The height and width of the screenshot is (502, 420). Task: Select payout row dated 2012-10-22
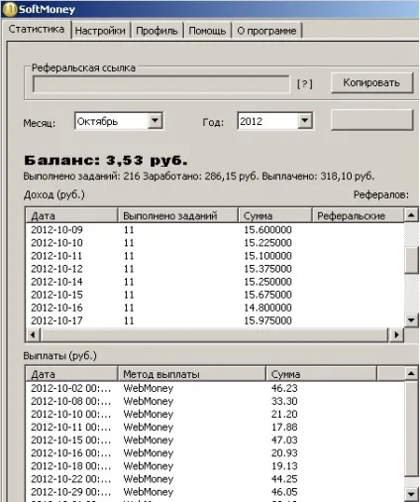(x=215, y=479)
